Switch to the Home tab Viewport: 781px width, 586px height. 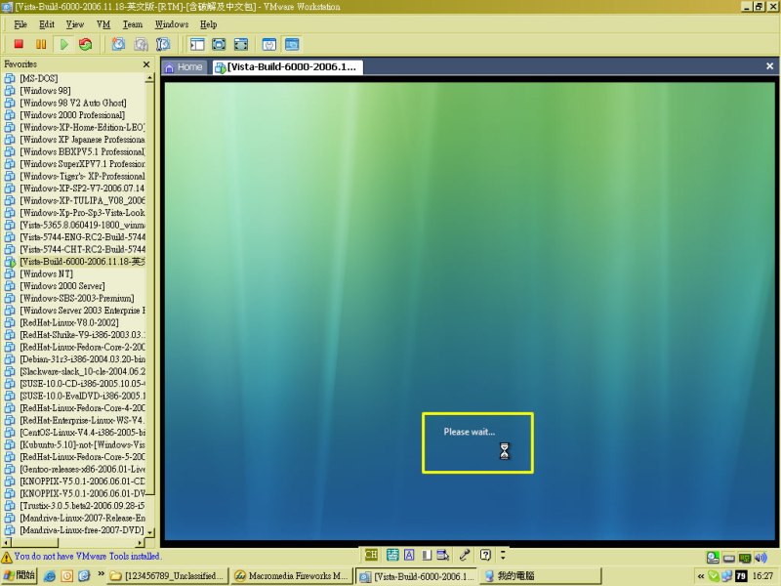[x=184, y=66]
